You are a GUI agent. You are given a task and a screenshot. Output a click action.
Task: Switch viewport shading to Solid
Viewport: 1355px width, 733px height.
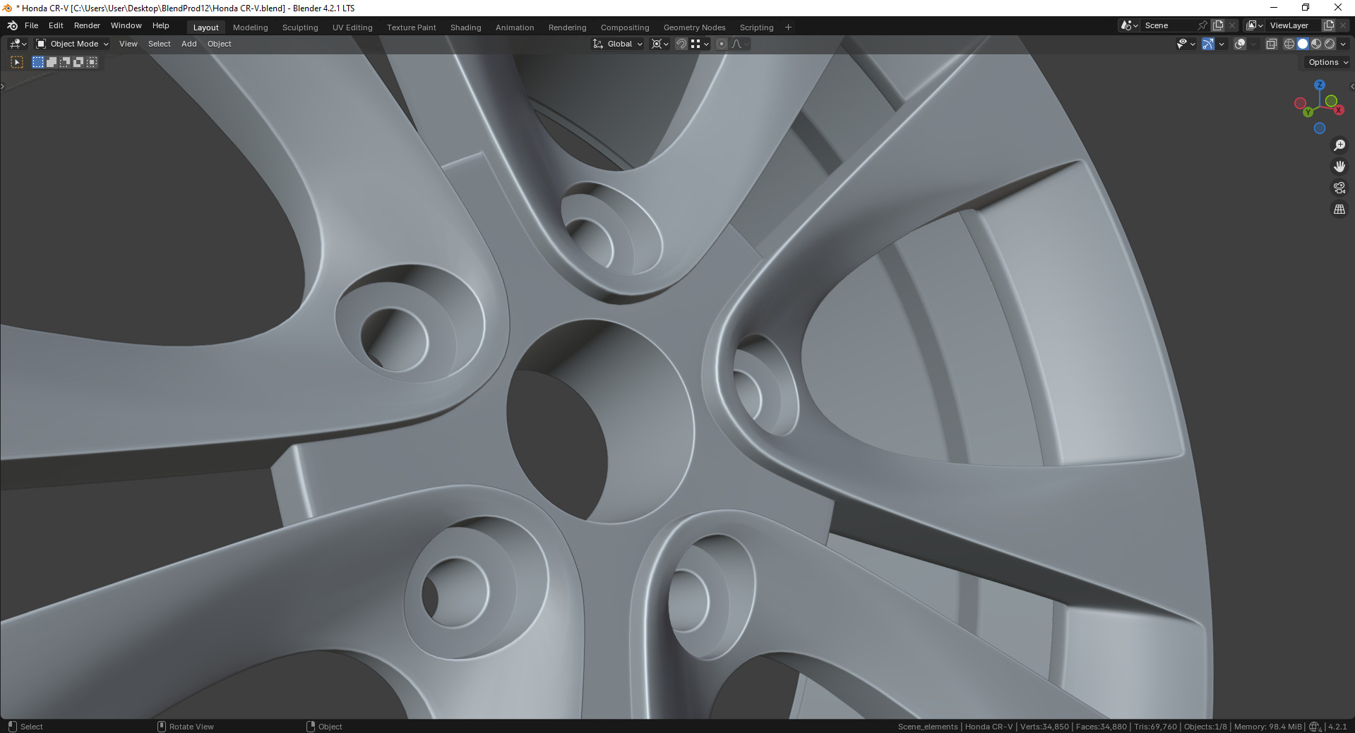tap(1303, 44)
